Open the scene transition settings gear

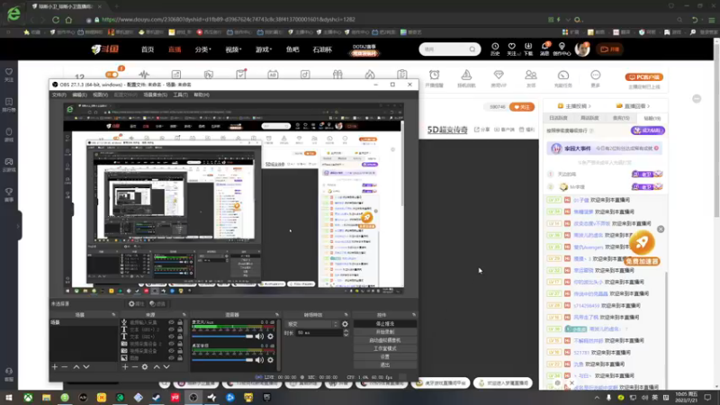point(345,324)
